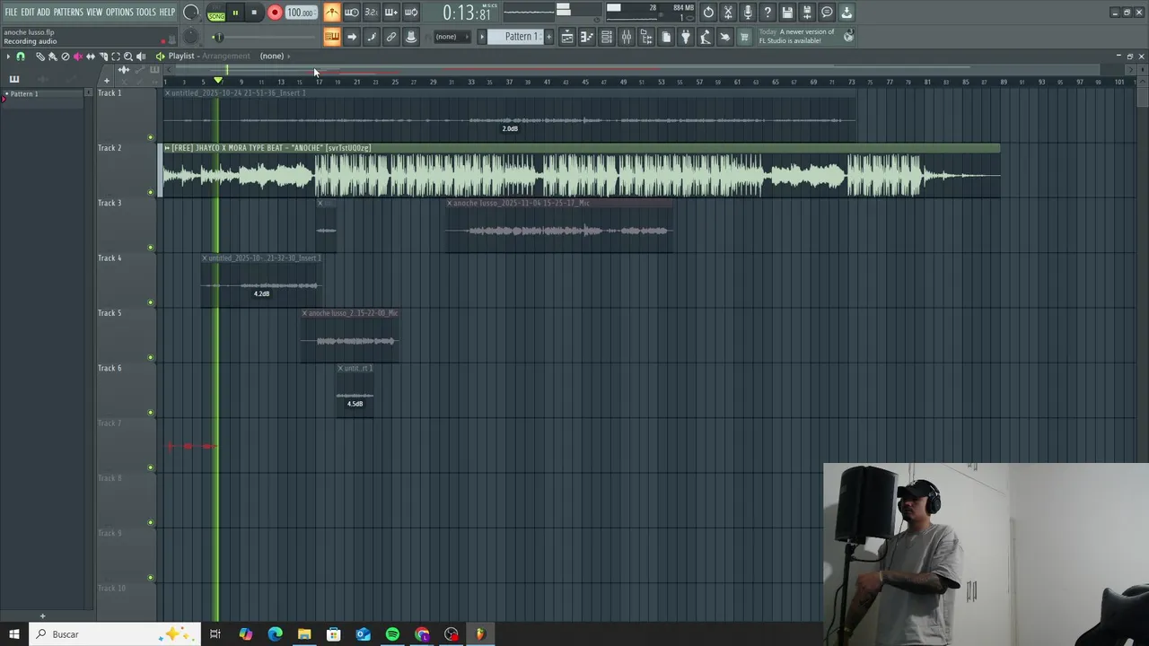The width and height of the screenshot is (1149, 646).
Task: Open the PATTERNS menu
Action: [68, 12]
